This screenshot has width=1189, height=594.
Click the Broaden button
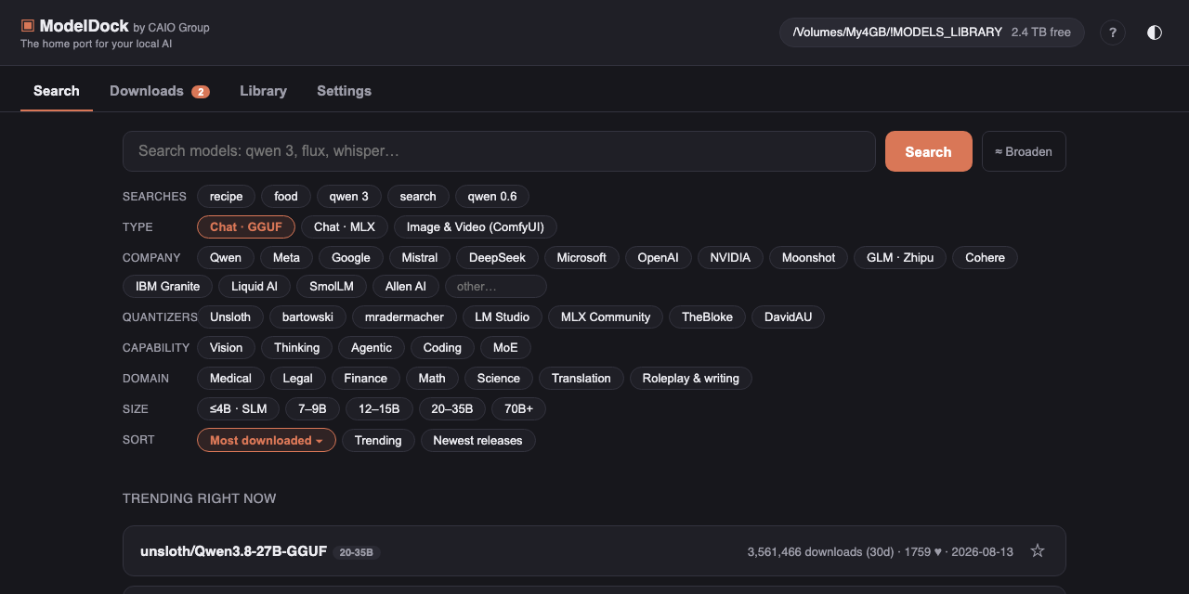point(1024,151)
